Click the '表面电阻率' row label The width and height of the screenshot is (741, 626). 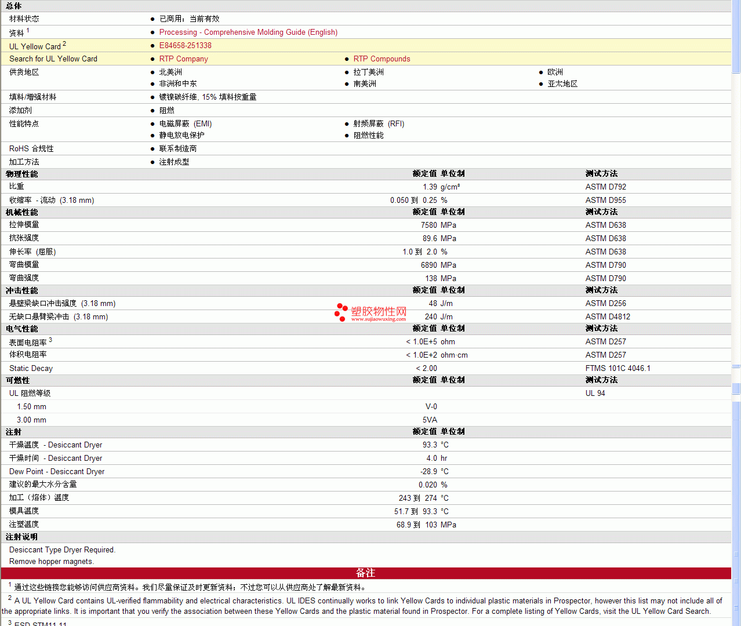coord(28,343)
